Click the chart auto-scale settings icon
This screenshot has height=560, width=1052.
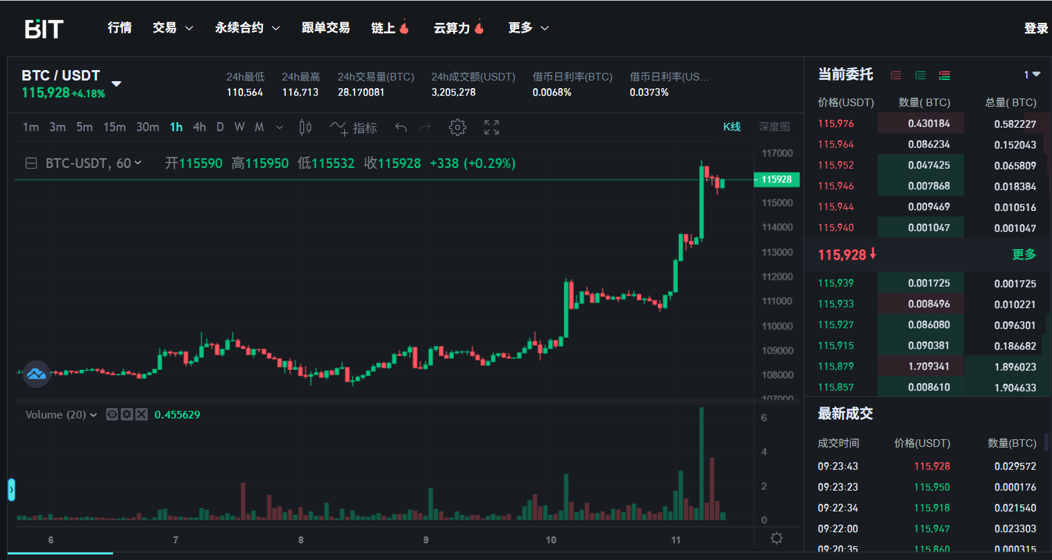(777, 538)
